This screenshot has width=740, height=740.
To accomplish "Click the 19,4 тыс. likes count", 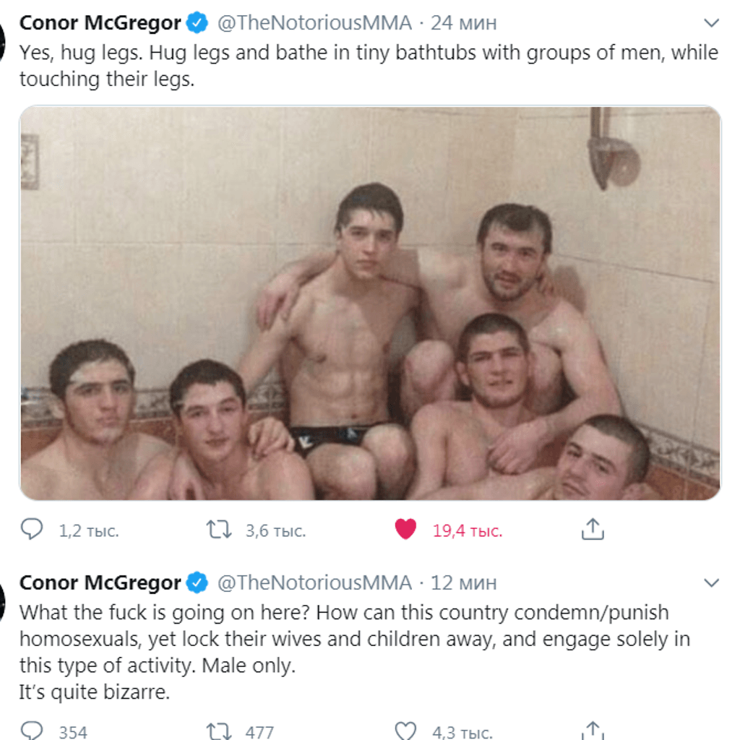I will point(468,531).
